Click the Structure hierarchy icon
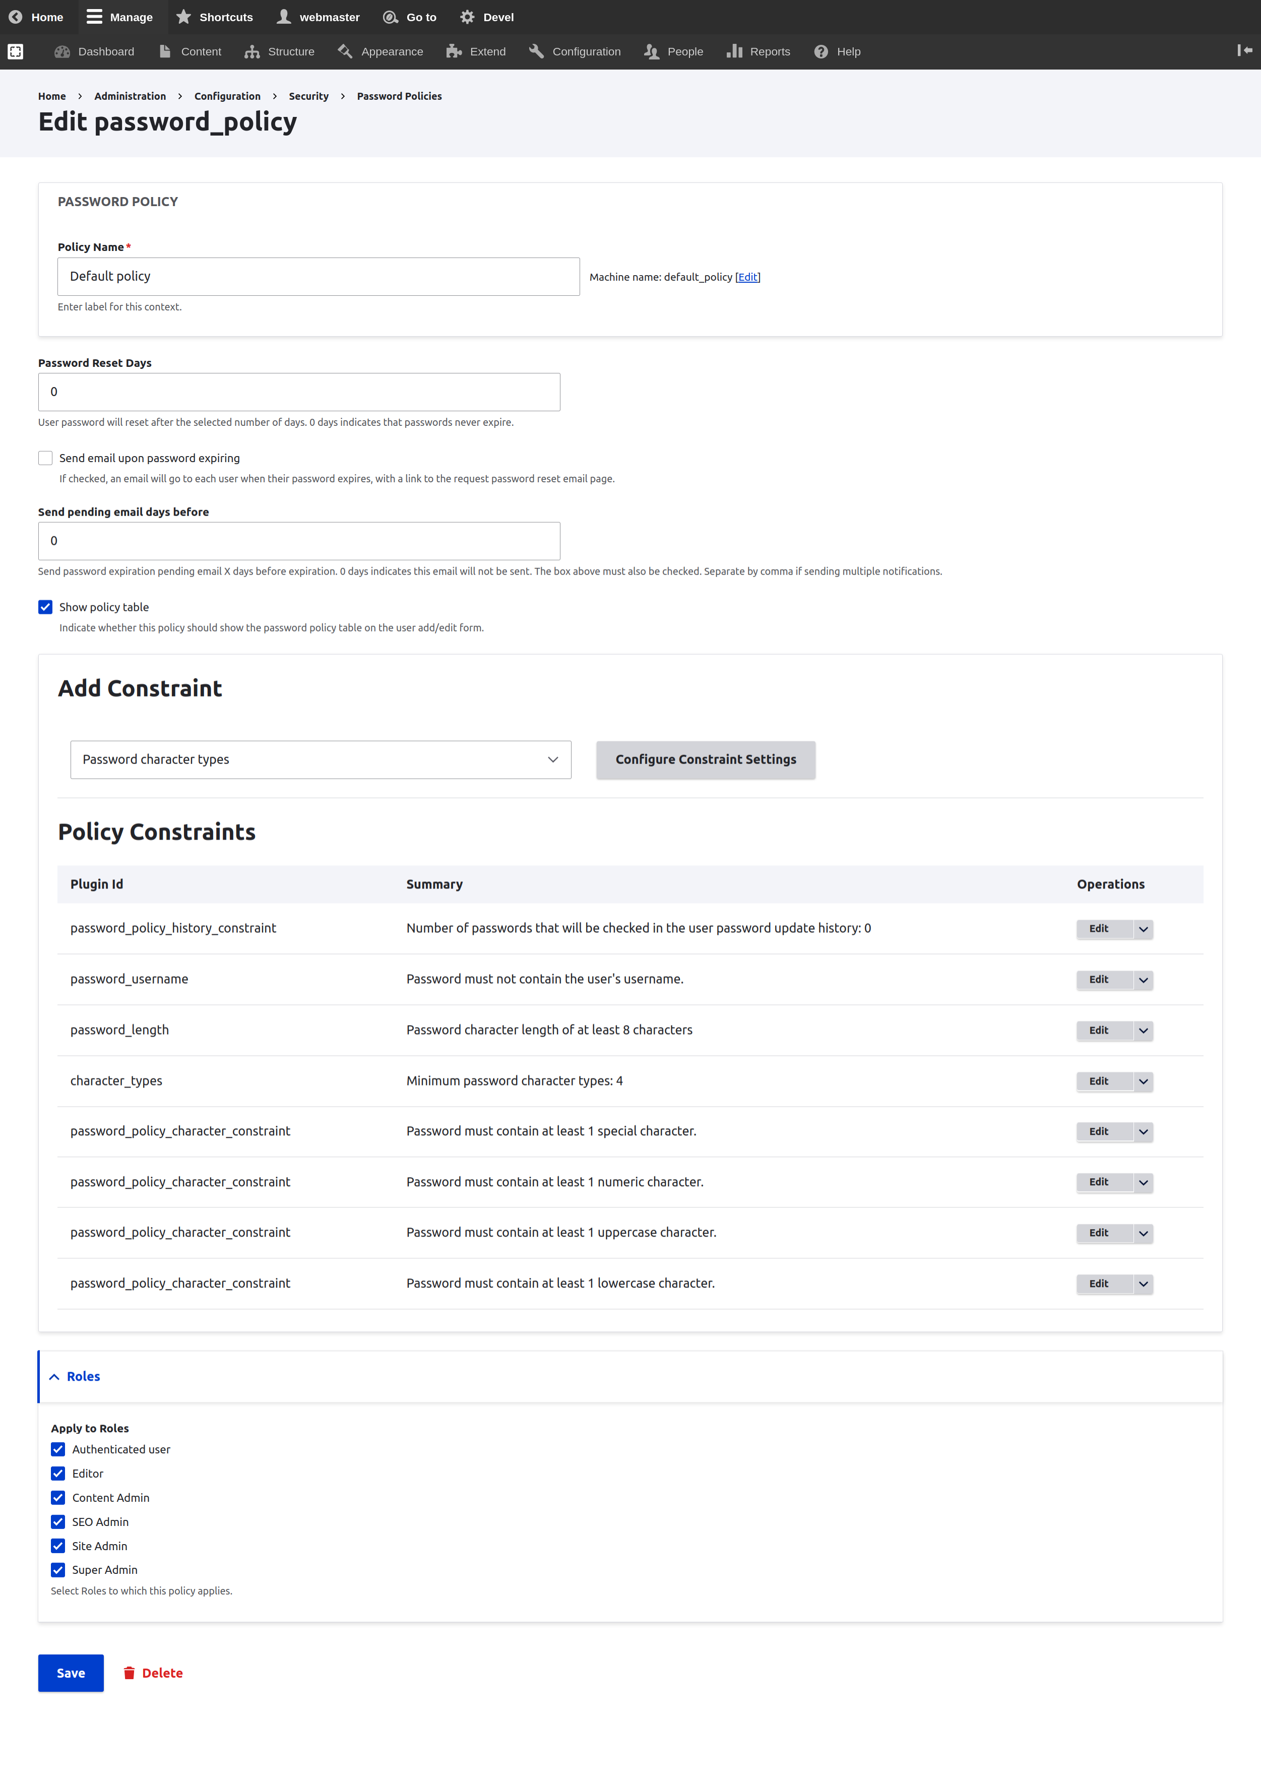The height and width of the screenshot is (1785, 1261). (252, 51)
